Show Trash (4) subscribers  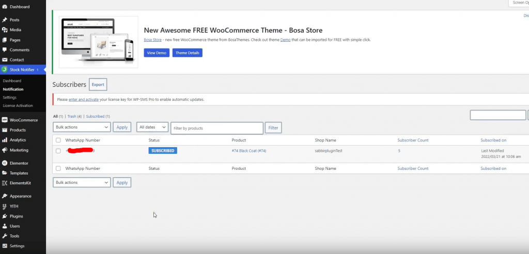click(74, 116)
